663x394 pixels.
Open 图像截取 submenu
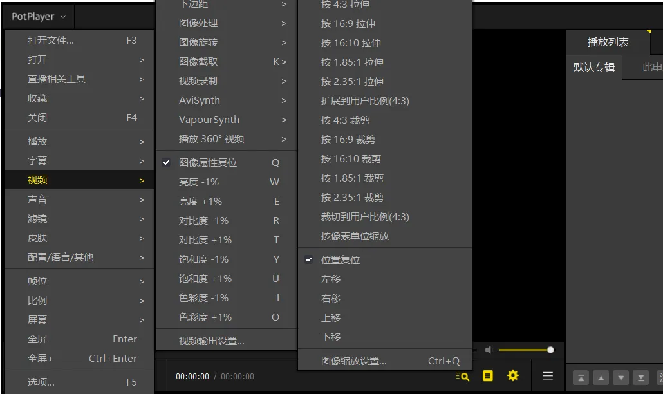click(x=226, y=62)
